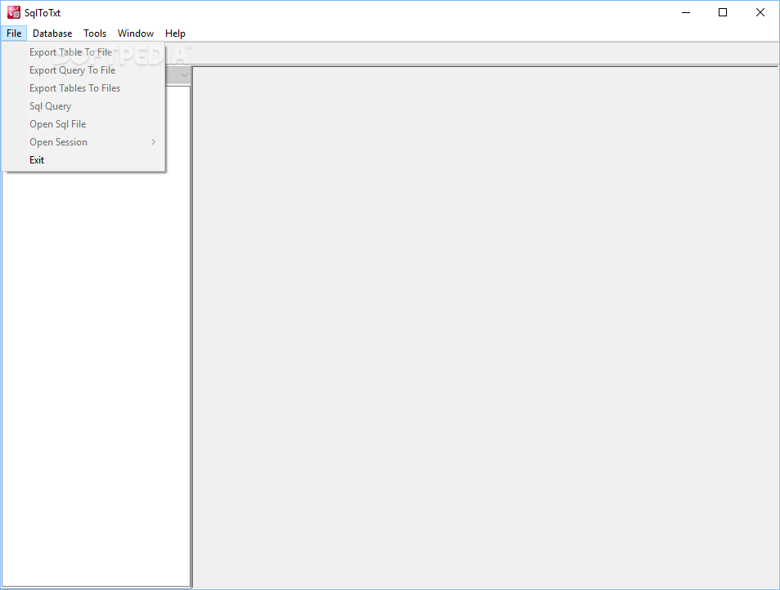Open the Database menu
Image resolution: width=780 pixels, height=590 pixels.
pyautogui.click(x=52, y=34)
